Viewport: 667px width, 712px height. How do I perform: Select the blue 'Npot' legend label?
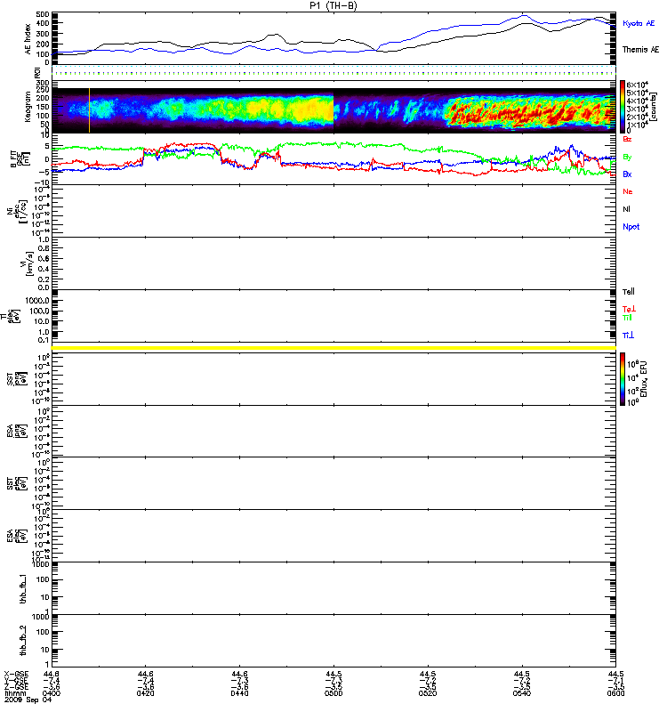point(631,227)
